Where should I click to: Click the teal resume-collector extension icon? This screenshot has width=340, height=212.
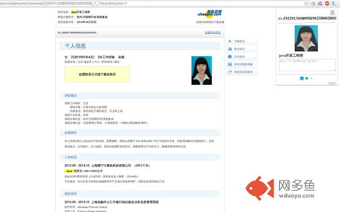click(x=334, y=4)
